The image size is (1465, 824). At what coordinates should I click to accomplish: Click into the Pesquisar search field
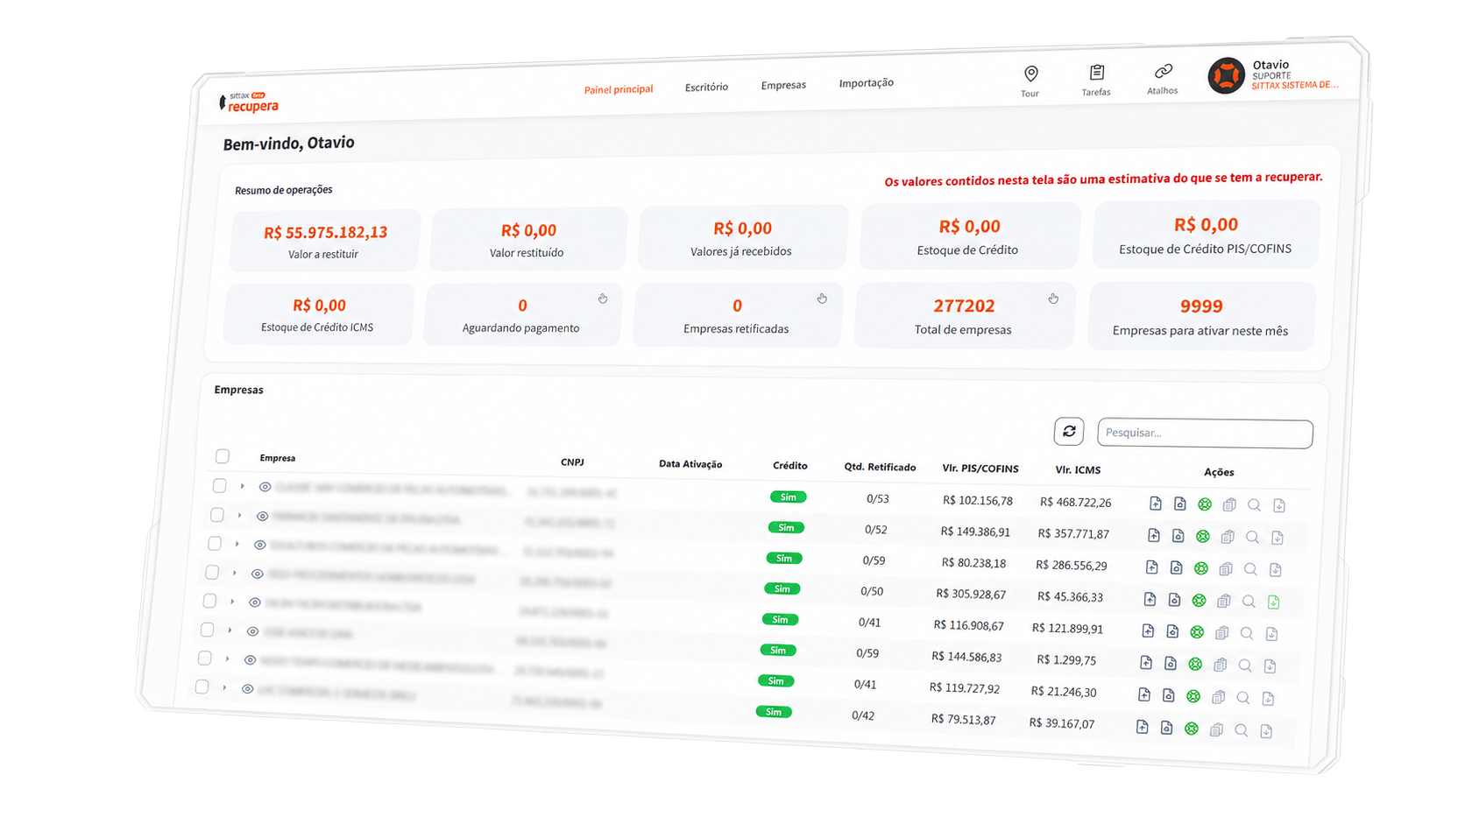(x=1205, y=433)
